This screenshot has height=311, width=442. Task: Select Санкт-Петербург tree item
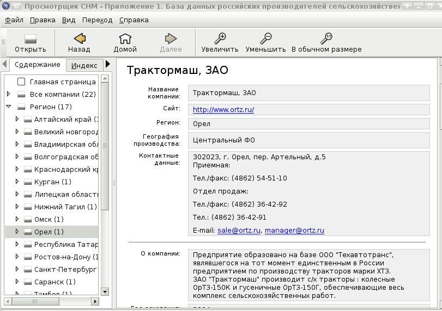tap(65, 269)
